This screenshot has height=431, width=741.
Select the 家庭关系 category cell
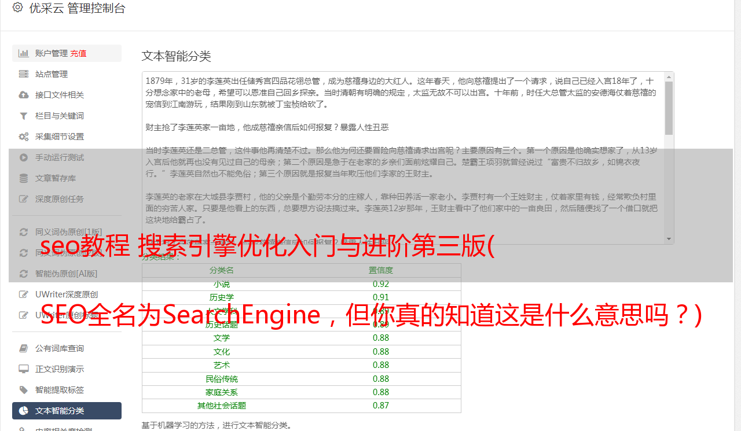[x=222, y=392]
